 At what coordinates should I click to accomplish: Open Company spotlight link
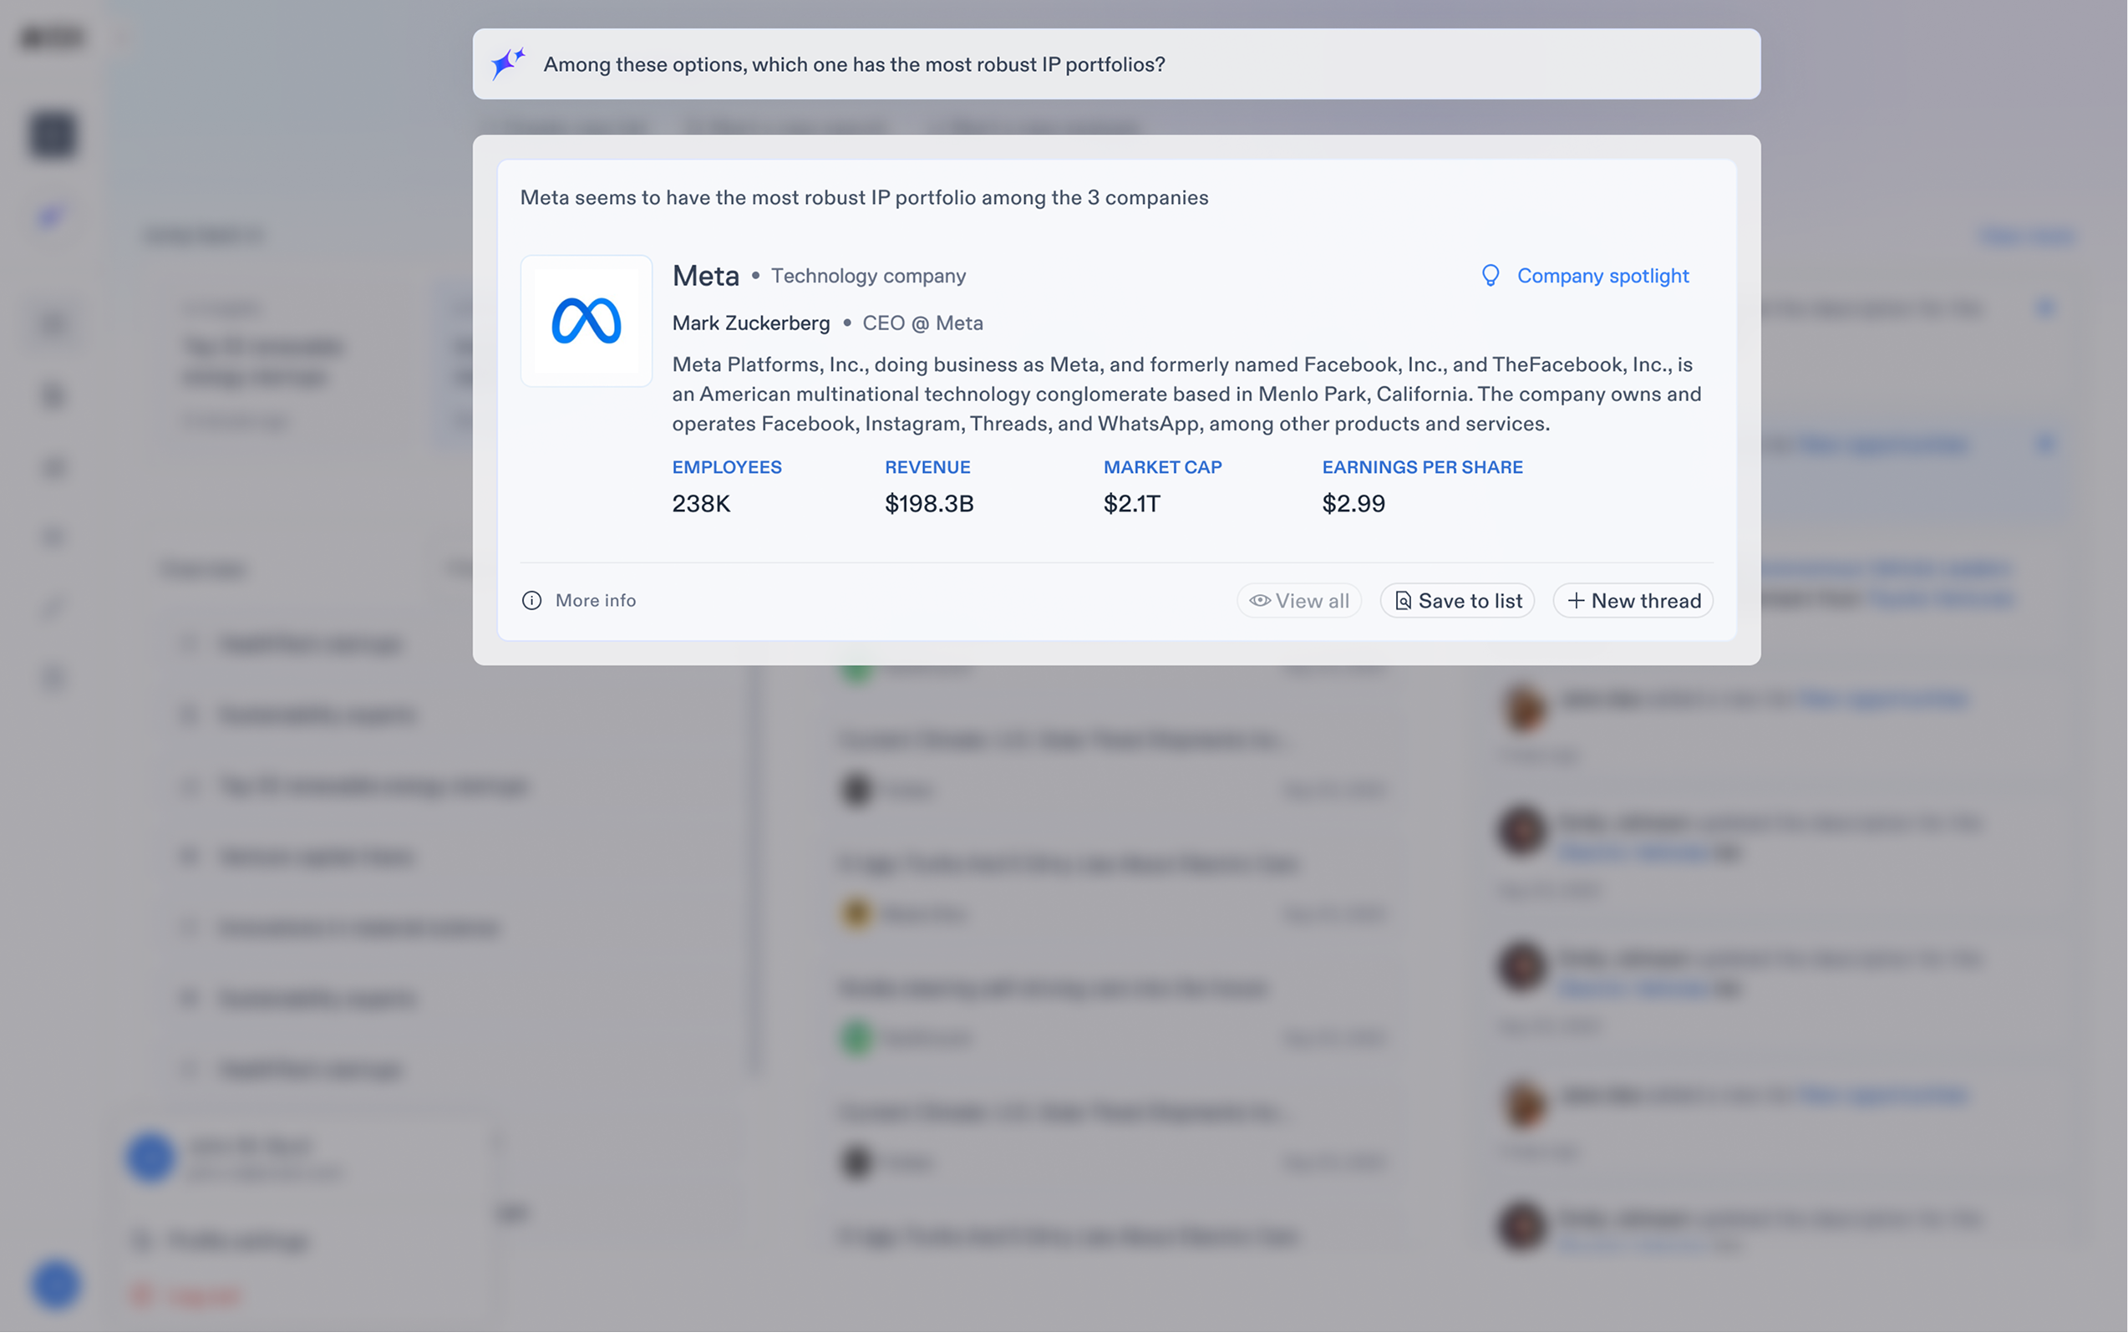1602,276
